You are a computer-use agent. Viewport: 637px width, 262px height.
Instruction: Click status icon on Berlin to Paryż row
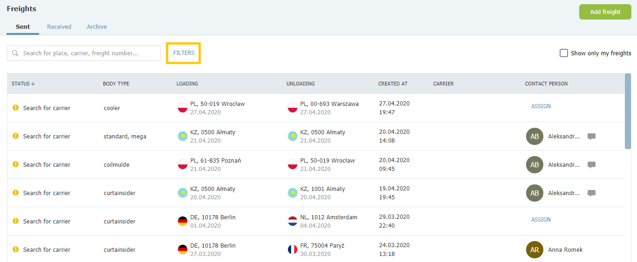[15, 249]
